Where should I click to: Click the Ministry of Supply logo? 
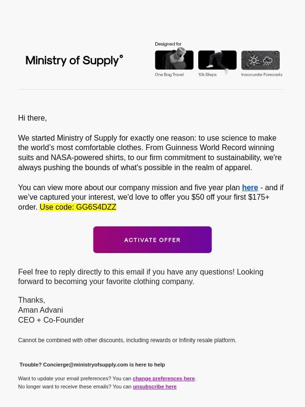point(74,61)
